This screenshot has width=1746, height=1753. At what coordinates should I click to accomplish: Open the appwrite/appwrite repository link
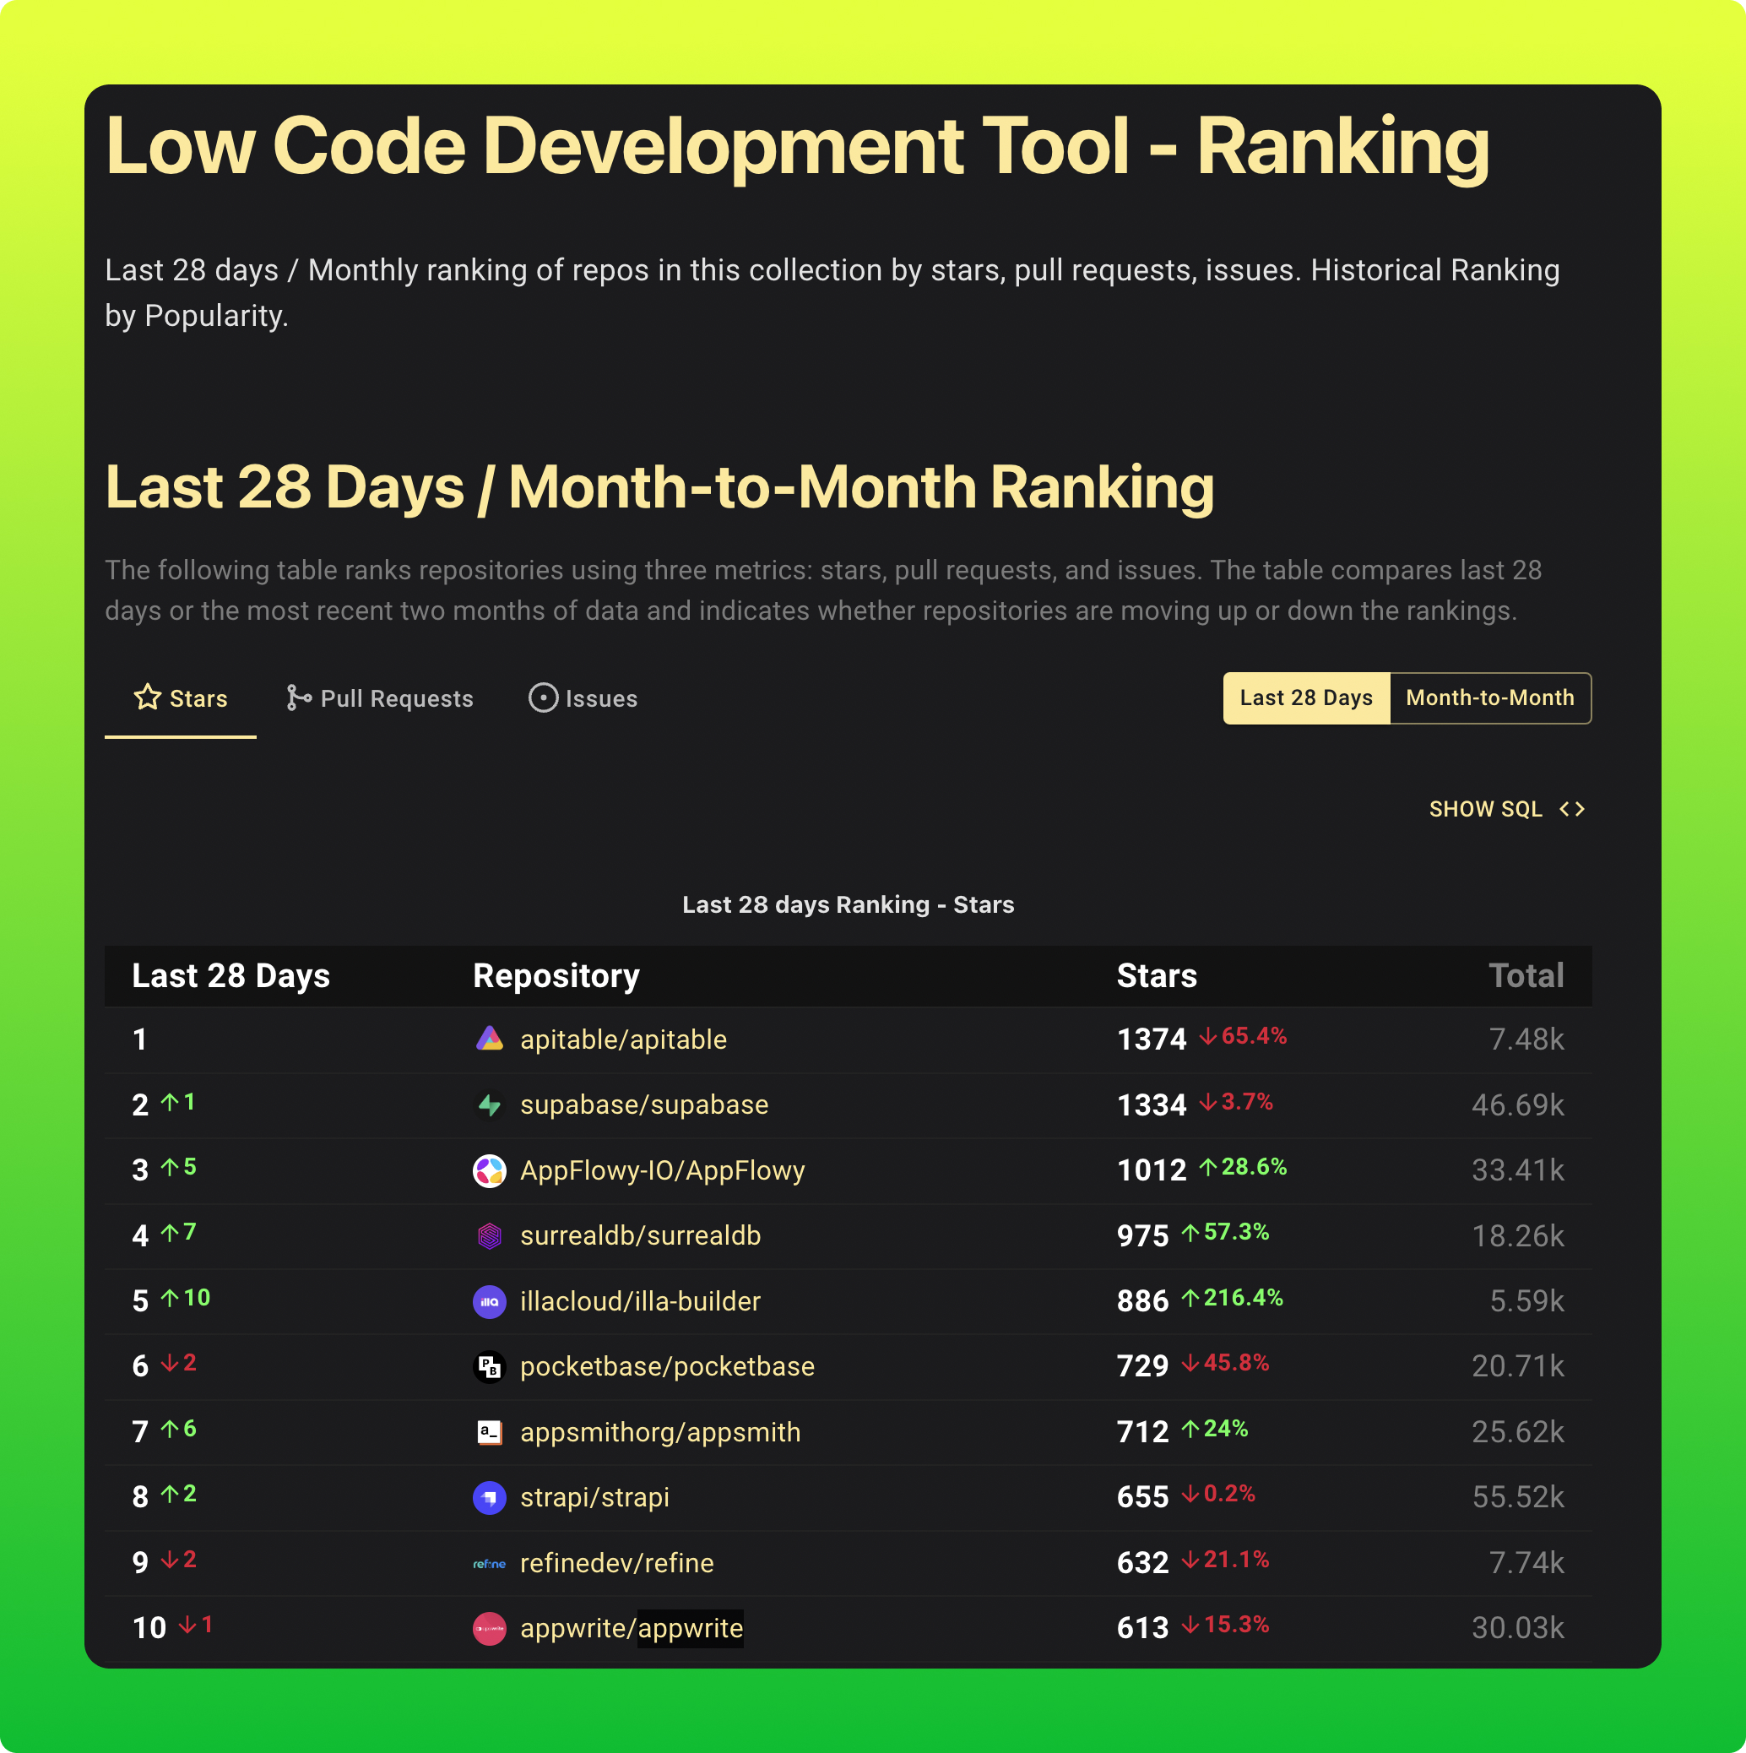tap(632, 1628)
